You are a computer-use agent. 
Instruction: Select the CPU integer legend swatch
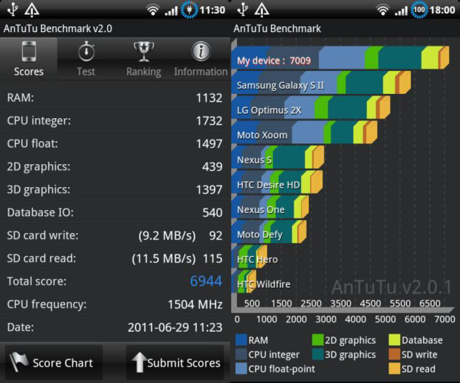point(241,354)
